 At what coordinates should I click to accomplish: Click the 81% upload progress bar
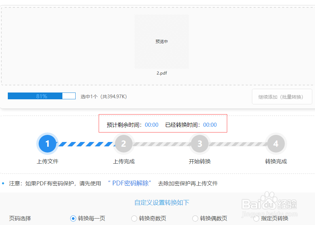(41, 96)
